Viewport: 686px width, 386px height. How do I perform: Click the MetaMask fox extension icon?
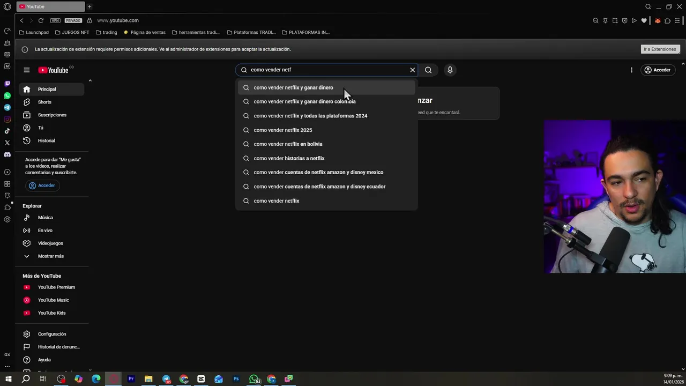pos(658,20)
